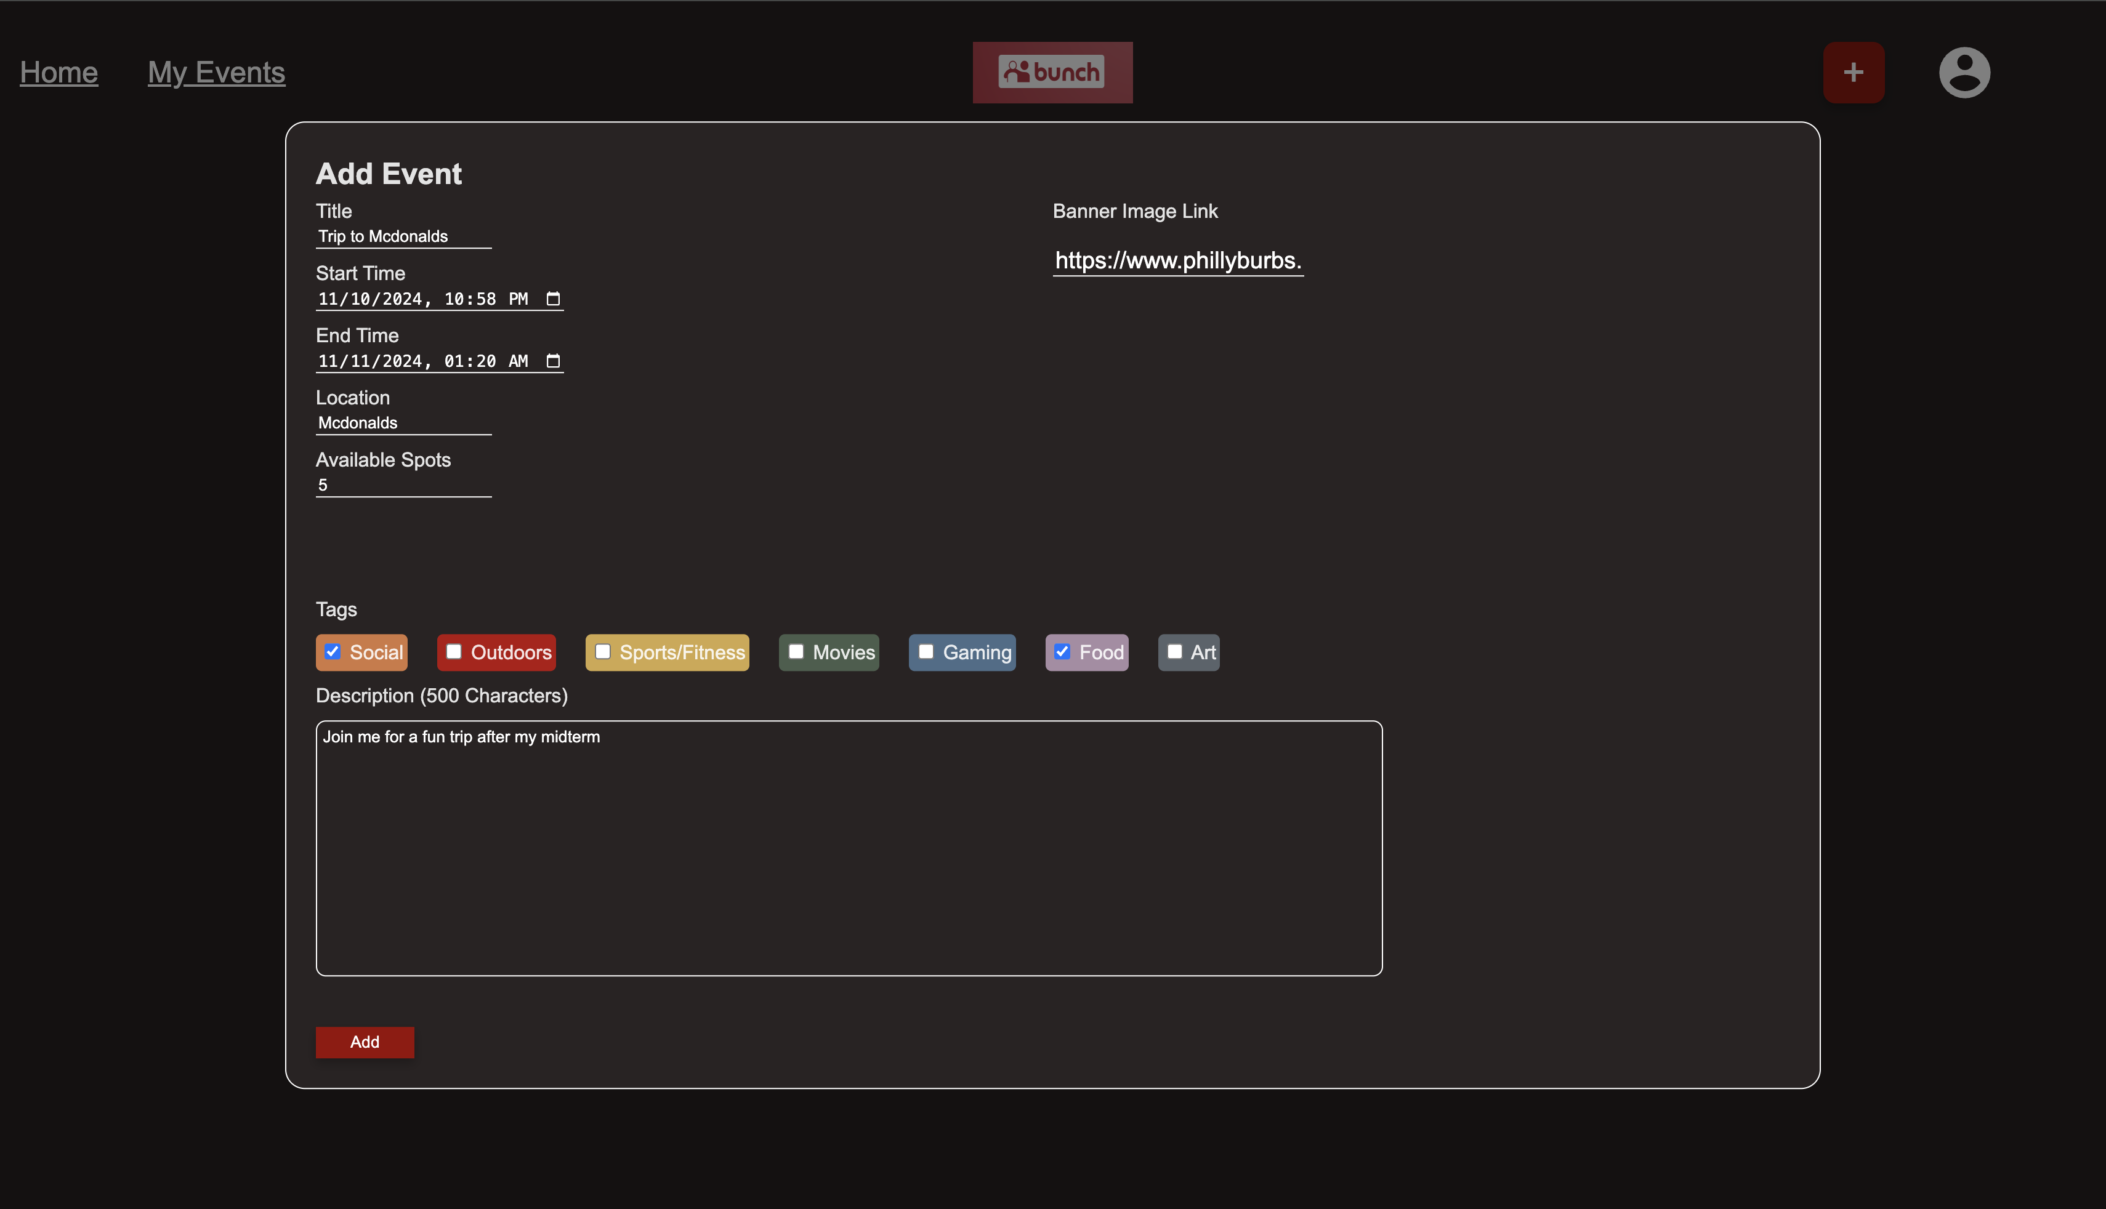This screenshot has height=1209, width=2106.
Task: Tick the Movies tag checkbox
Action: (x=796, y=652)
